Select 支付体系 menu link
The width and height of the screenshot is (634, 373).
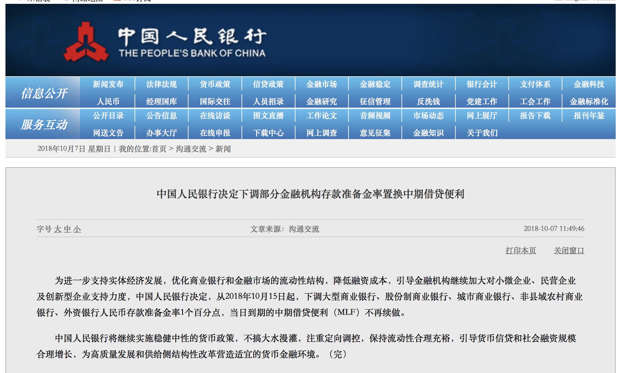pyautogui.click(x=535, y=84)
